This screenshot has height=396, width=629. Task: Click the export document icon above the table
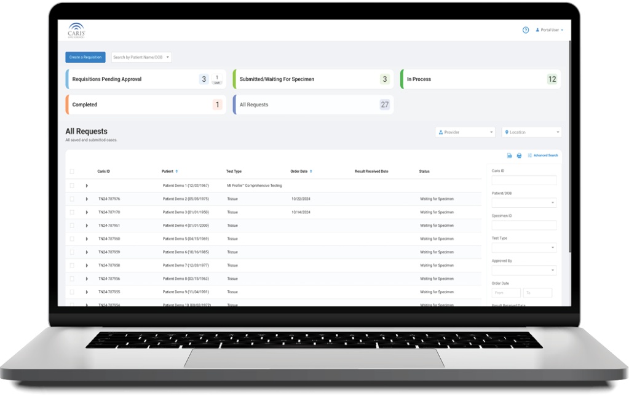pyautogui.click(x=510, y=156)
